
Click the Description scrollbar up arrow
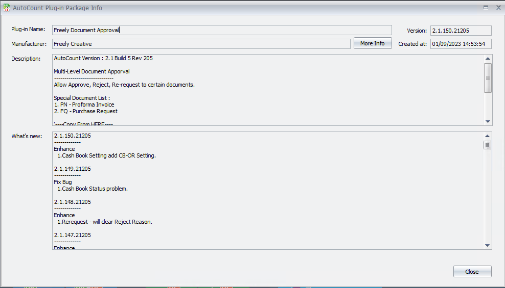(488, 59)
